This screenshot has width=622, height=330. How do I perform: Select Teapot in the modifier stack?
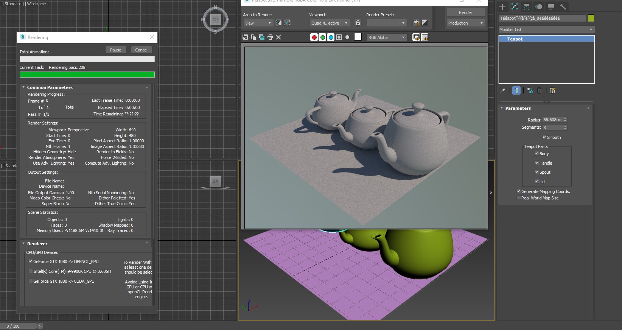515,39
